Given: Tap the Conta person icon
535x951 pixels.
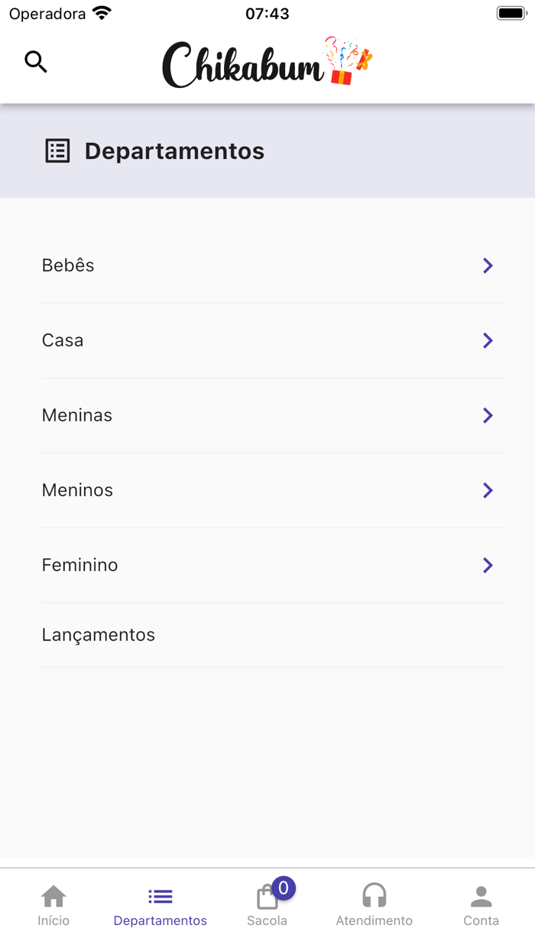Looking at the screenshot, I should tap(481, 894).
